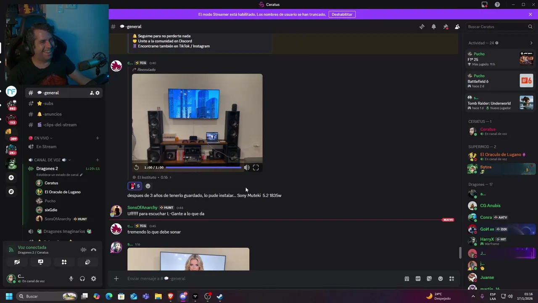Open Pucho Battlefield 6 activity card
Image resolution: width=538 pixels, height=303 pixels.
(500, 81)
